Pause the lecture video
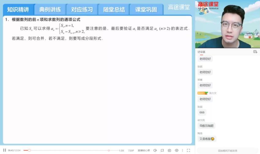 [x=5, y=150]
